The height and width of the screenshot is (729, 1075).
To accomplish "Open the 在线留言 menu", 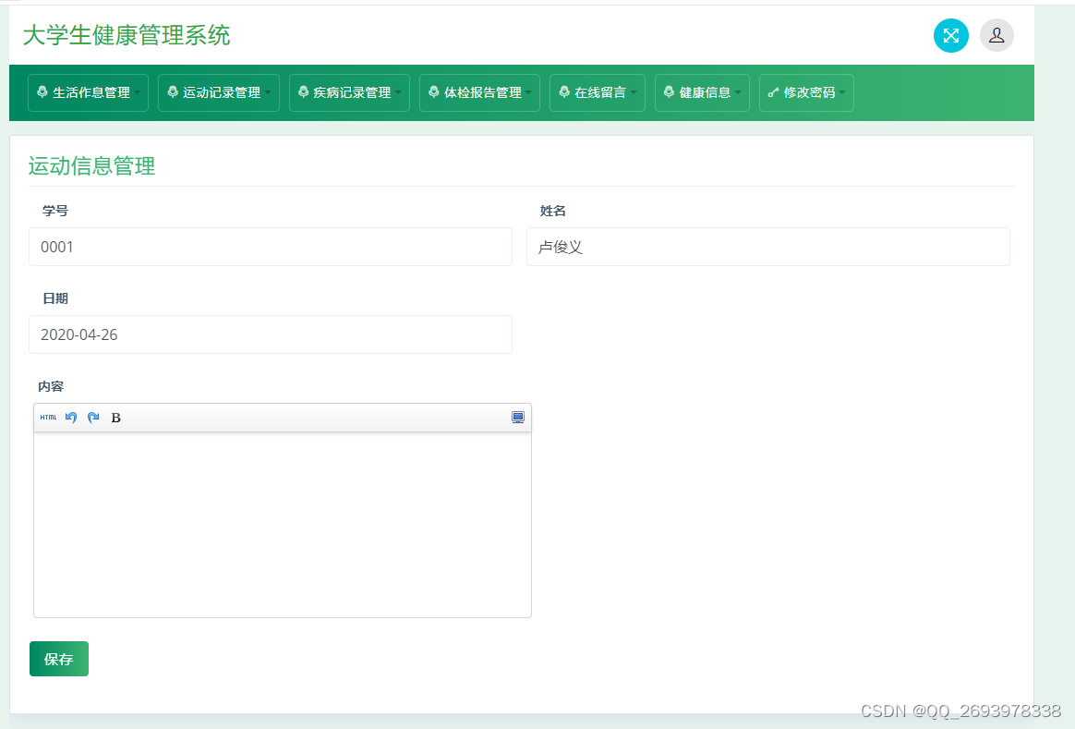I will point(598,92).
